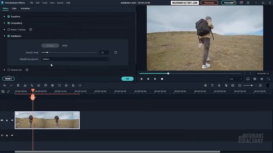This screenshot has height=153, width=273.
Task: Hide the video track with eye icon
Action: [x=12, y=120]
